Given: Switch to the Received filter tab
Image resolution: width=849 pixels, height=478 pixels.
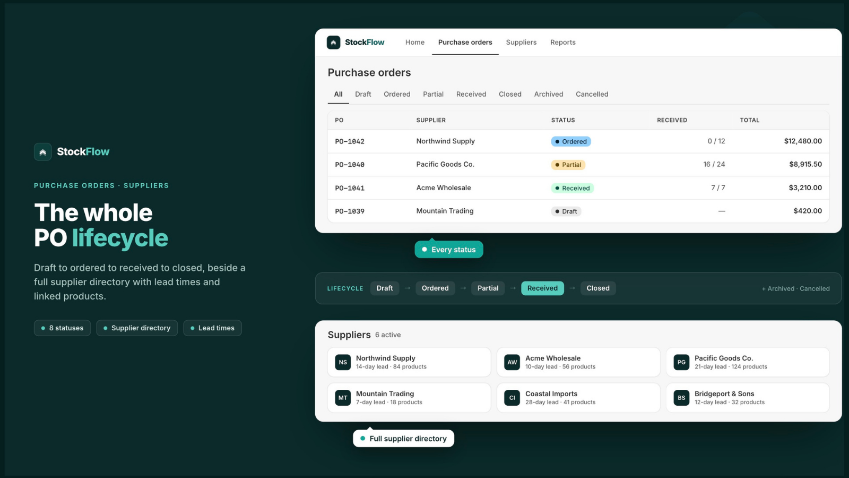Looking at the screenshot, I should pyautogui.click(x=471, y=94).
